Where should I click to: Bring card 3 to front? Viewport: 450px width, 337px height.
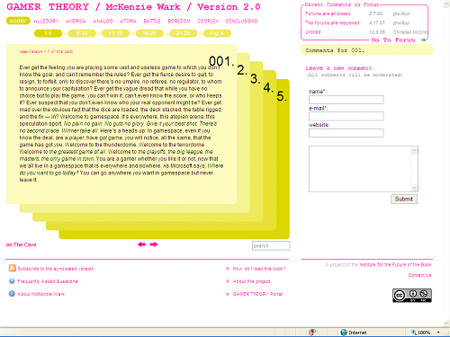pyautogui.click(x=256, y=79)
